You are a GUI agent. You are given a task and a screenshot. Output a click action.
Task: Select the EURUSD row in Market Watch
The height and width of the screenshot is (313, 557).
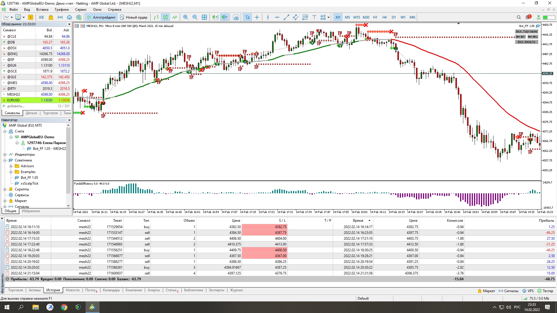coord(14,100)
